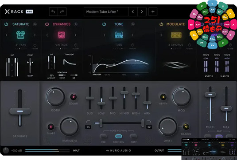The width and height of the screenshot is (237, 160).
Task: Solo the TONE module
Action: pyautogui.click(x=133, y=24)
